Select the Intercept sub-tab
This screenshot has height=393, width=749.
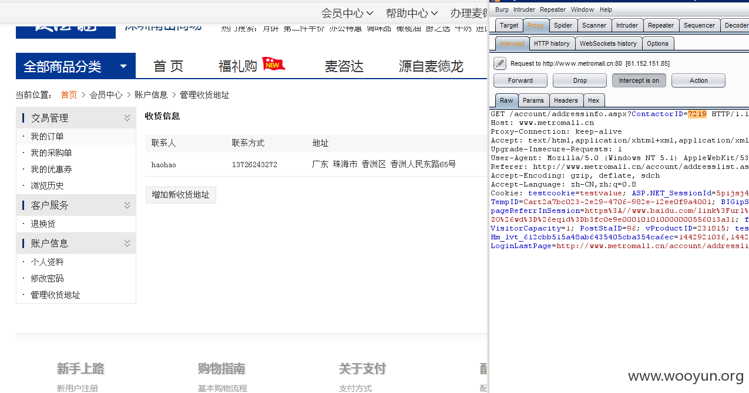click(512, 43)
